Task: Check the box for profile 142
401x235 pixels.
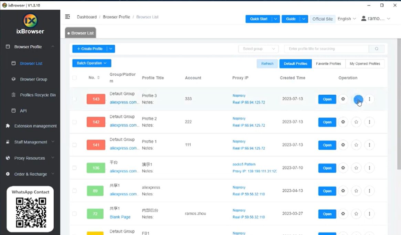Action: 74,122
